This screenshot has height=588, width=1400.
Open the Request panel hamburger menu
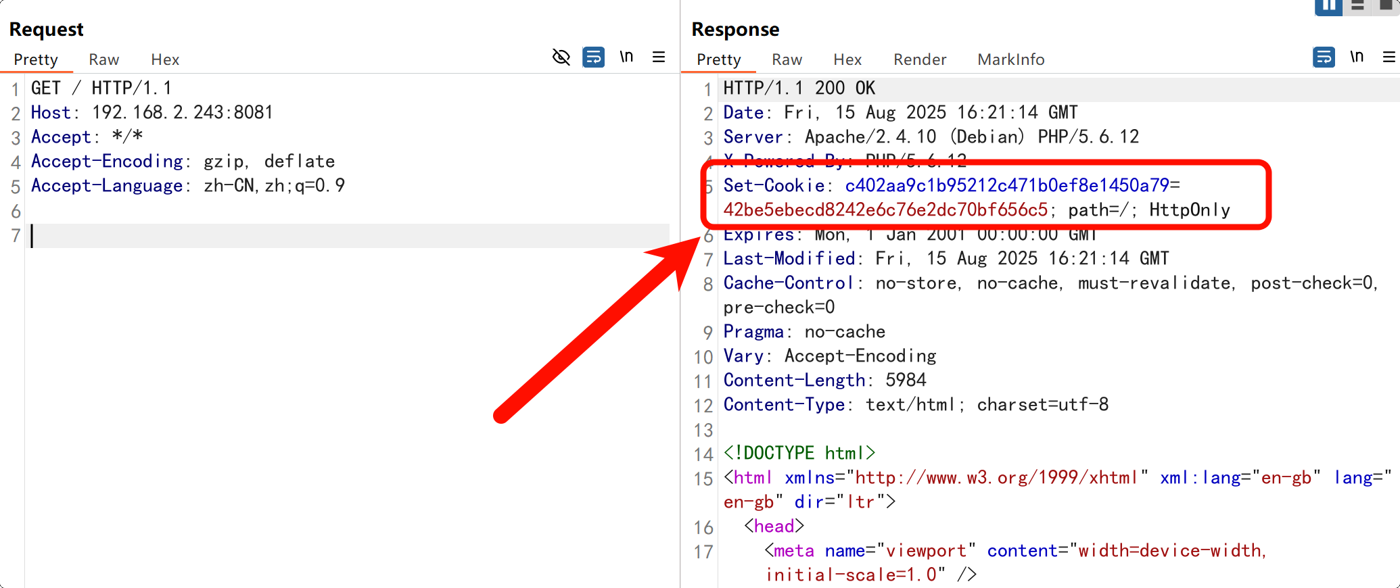click(658, 57)
